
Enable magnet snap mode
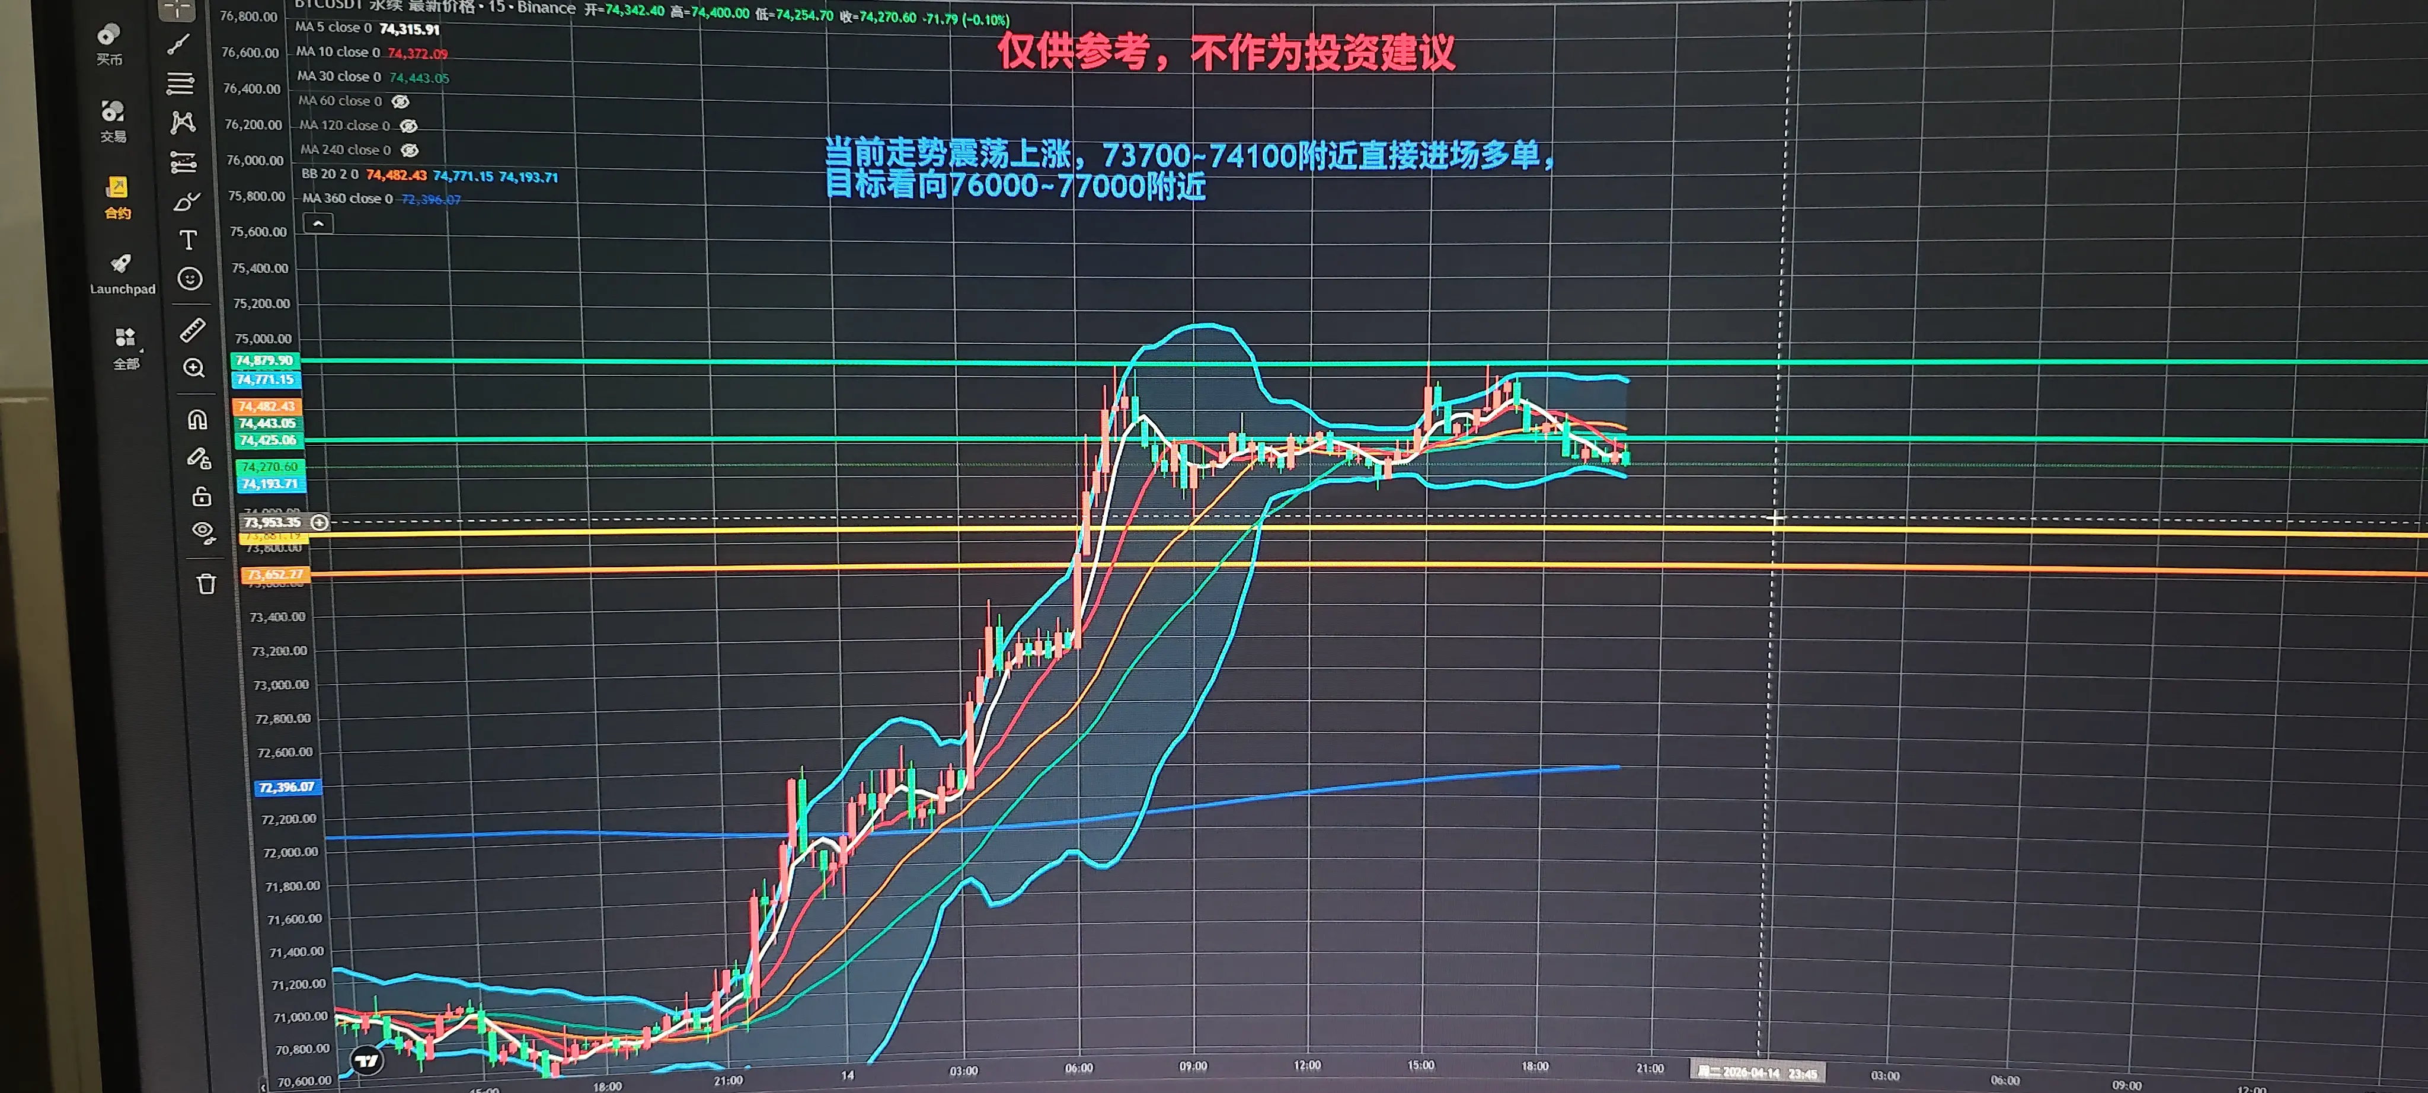[197, 419]
